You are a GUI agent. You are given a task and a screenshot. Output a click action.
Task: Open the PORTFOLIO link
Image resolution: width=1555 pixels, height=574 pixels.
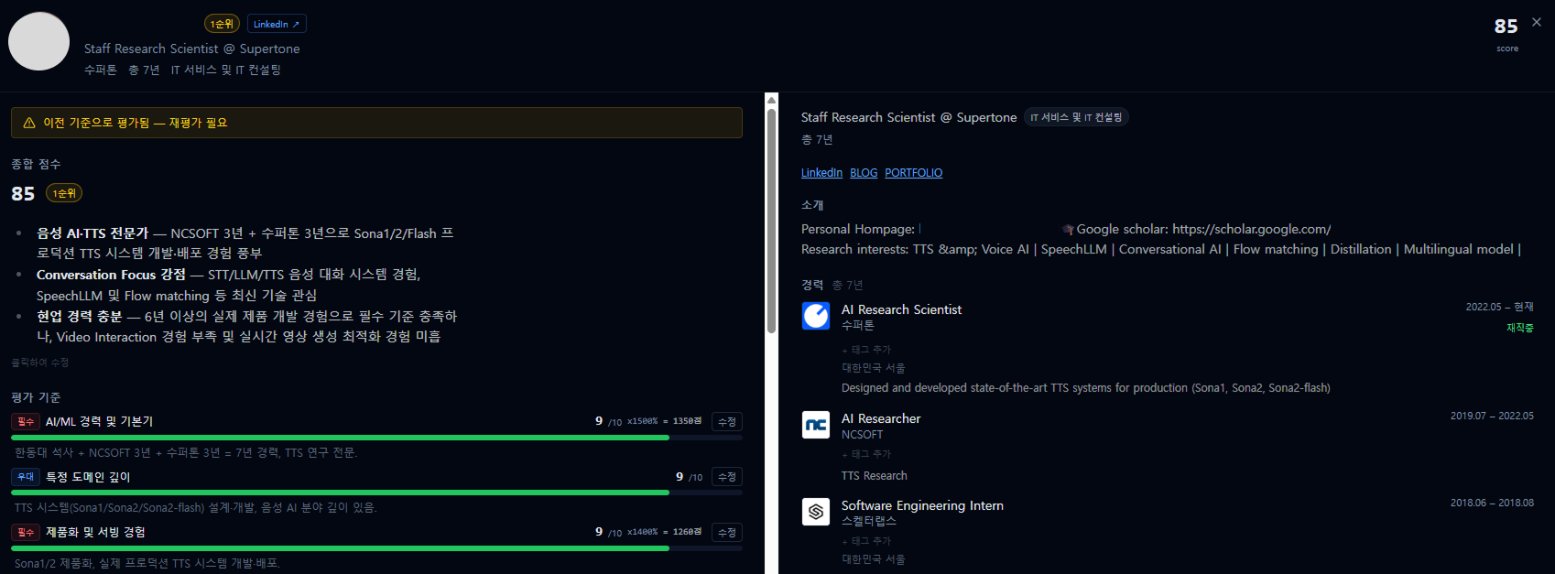pyautogui.click(x=913, y=173)
